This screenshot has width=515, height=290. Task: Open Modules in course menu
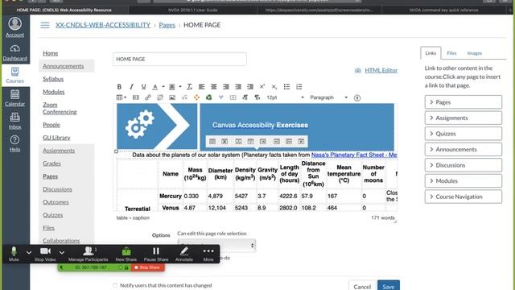(54, 92)
